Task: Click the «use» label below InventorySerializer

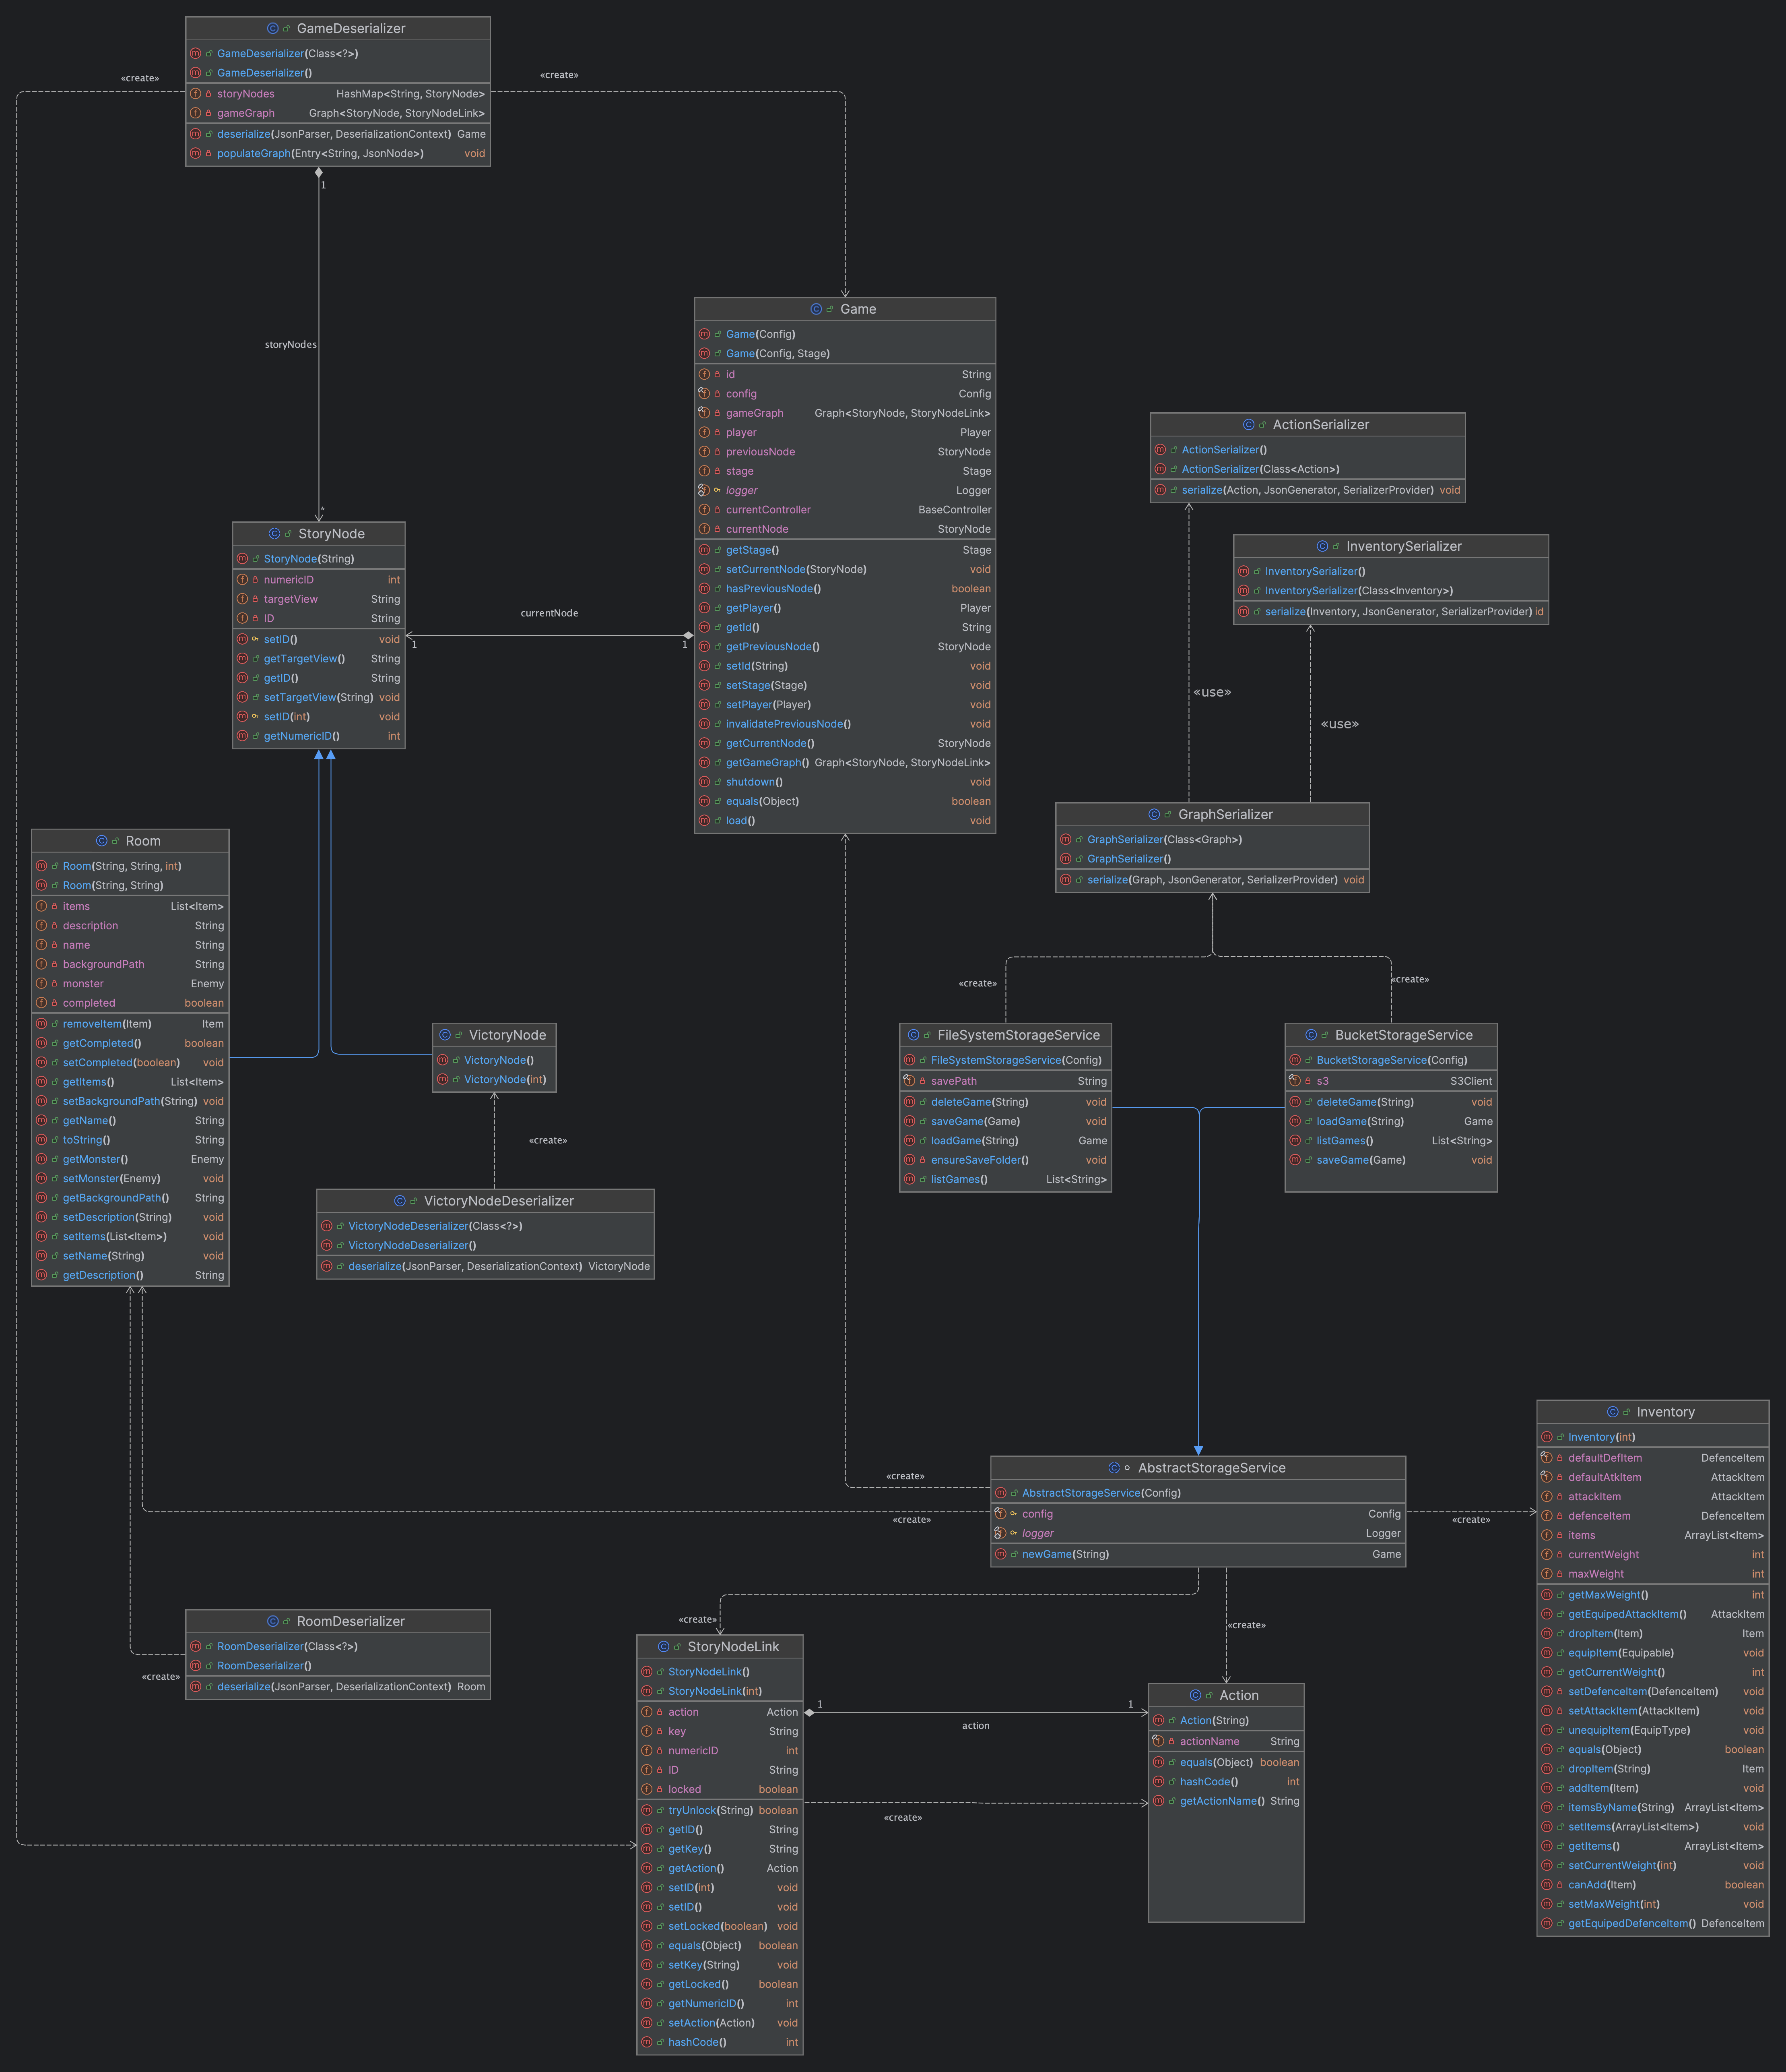Action: pyautogui.click(x=1340, y=724)
